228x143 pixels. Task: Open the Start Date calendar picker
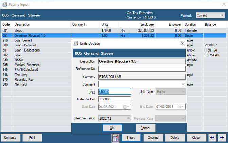[x=126, y=107]
